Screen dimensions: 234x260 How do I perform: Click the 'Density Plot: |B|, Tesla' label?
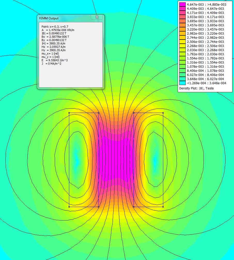[196, 88]
